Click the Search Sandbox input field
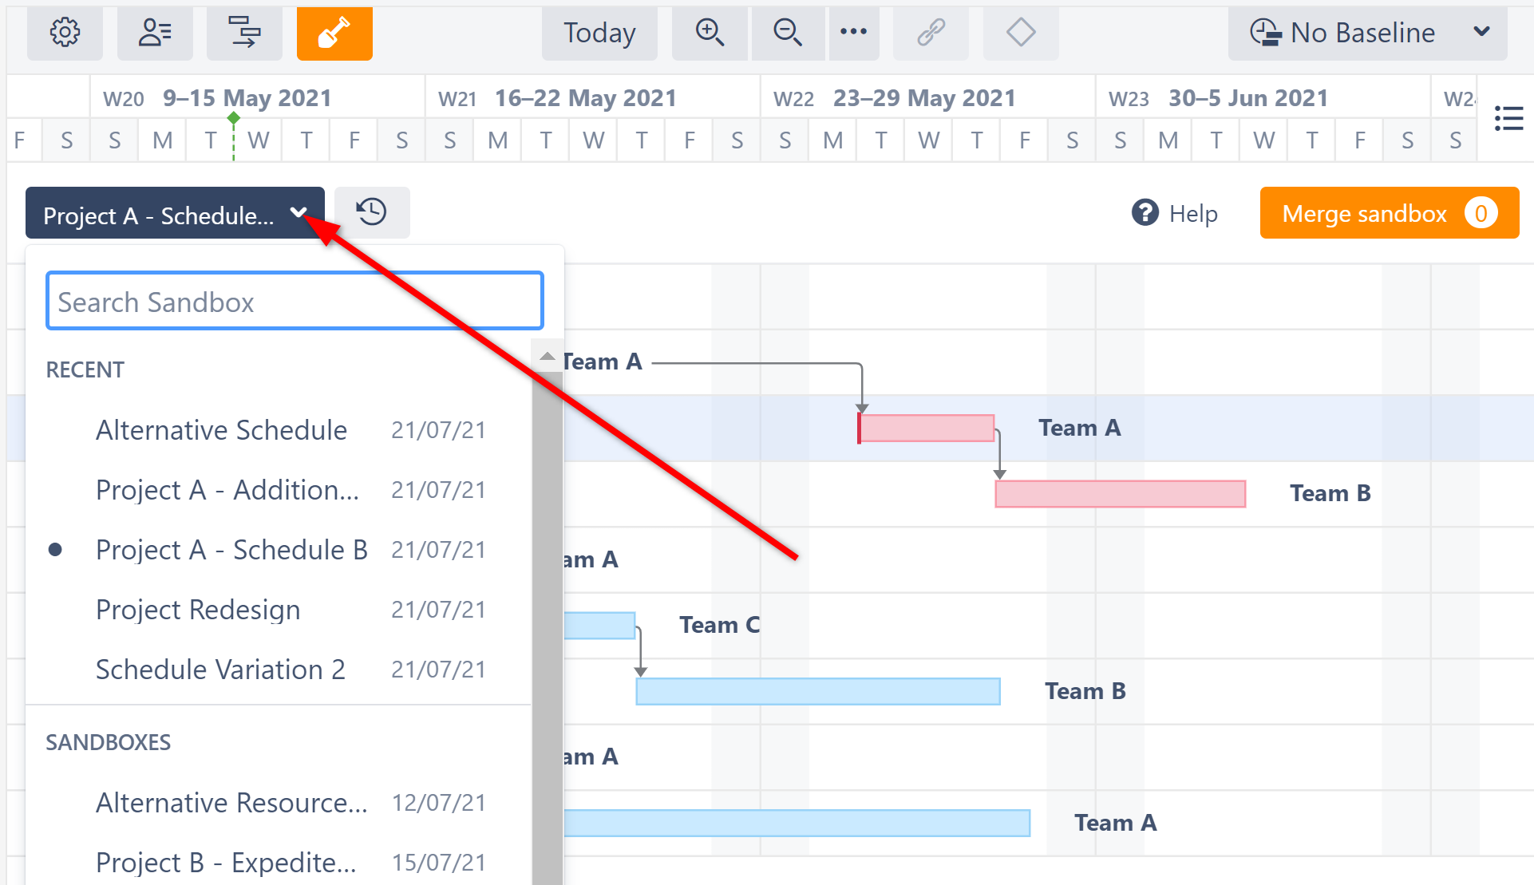The height and width of the screenshot is (885, 1534). point(295,302)
